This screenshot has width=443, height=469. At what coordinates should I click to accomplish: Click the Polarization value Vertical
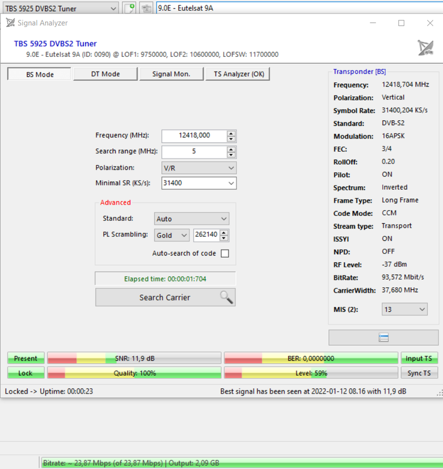coord(393,97)
